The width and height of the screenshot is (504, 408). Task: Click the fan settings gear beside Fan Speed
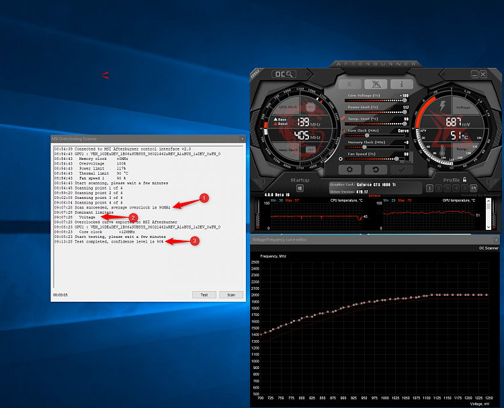[341, 159]
